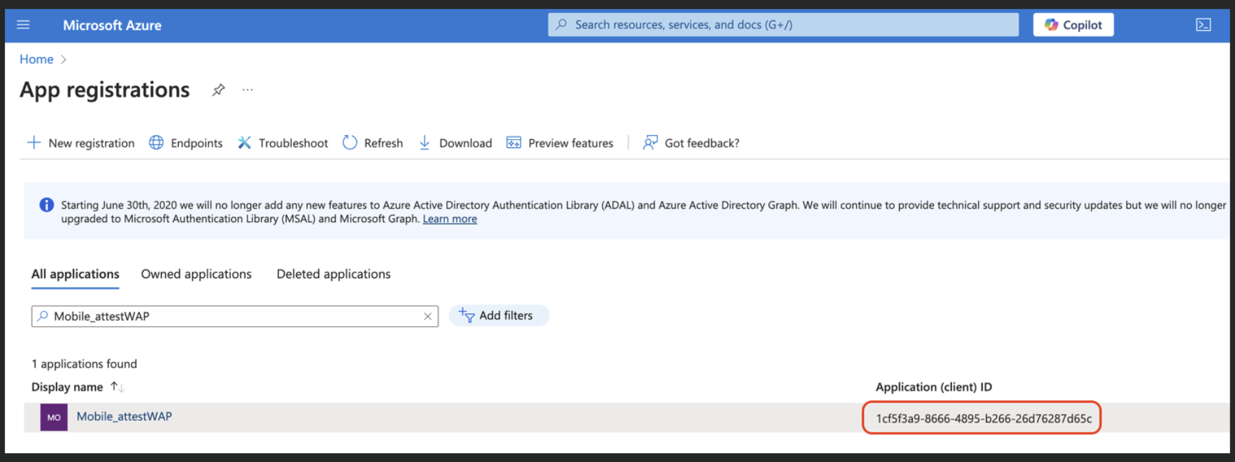
Task: Click Got feedback? in the toolbar
Action: tap(691, 143)
